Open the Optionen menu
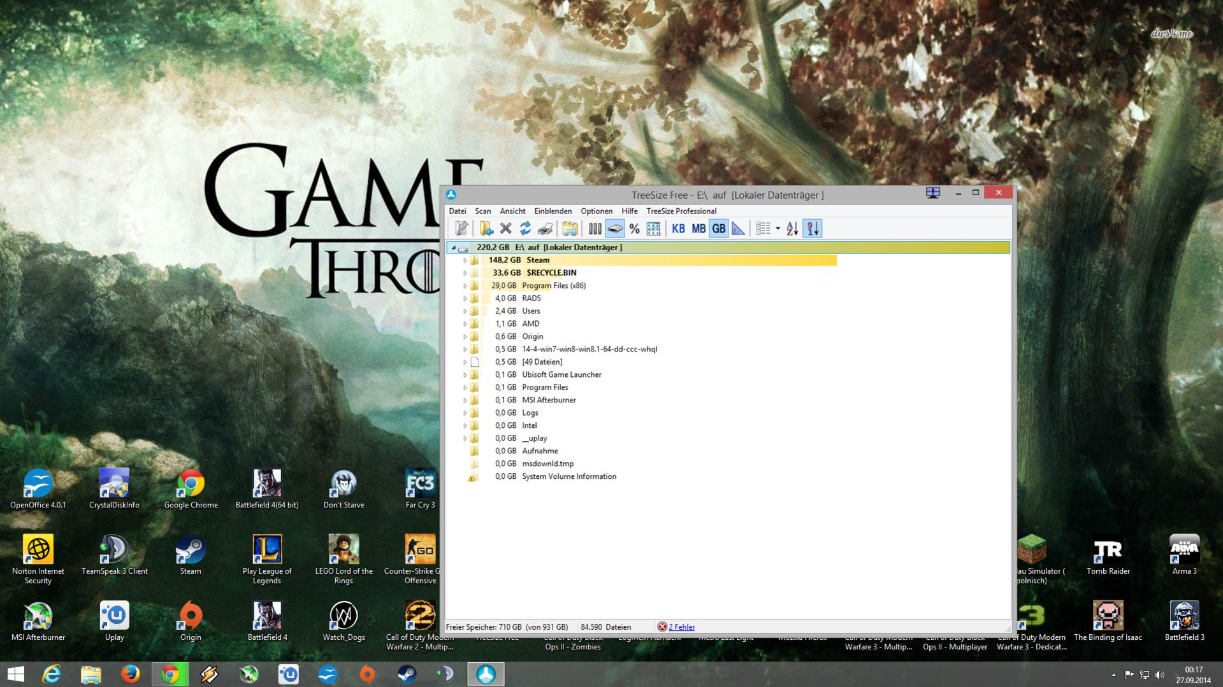This screenshot has width=1223, height=687. (x=597, y=211)
